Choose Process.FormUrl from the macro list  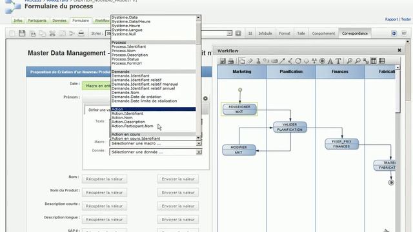click(126, 63)
